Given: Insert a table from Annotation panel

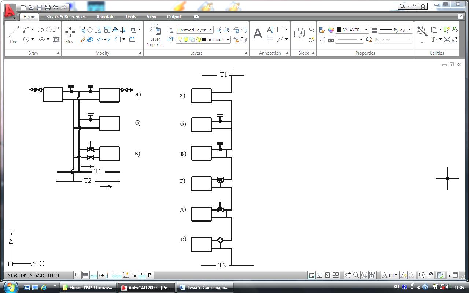Looking at the screenshot, I should [270, 40].
